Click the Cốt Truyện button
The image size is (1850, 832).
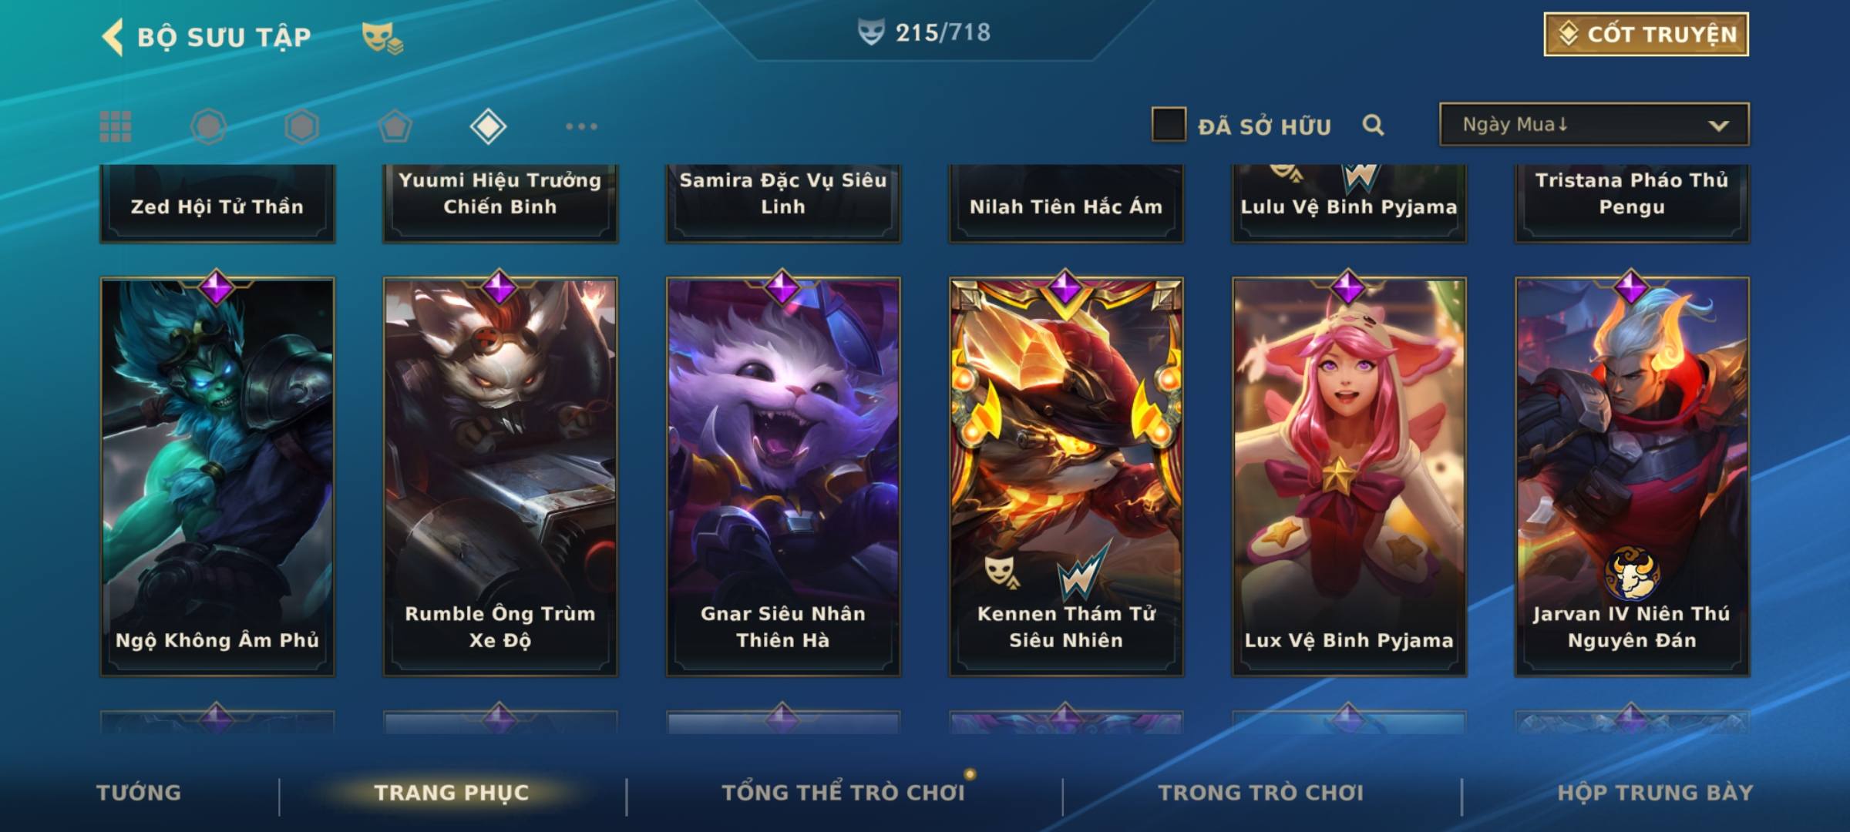click(x=1646, y=35)
